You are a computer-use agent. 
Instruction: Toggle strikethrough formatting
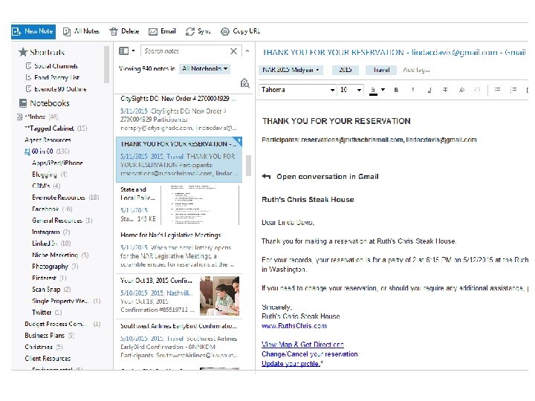[445, 90]
